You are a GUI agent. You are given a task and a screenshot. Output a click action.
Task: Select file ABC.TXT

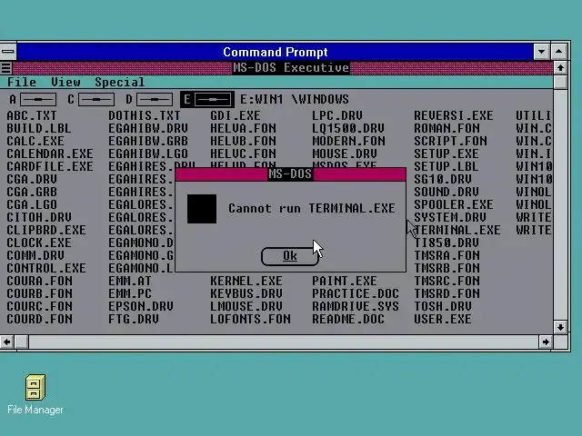click(32, 115)
